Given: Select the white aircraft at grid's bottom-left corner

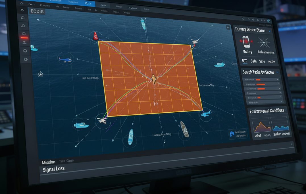Looking at the screenshot, I should click(x=102, y=121).
